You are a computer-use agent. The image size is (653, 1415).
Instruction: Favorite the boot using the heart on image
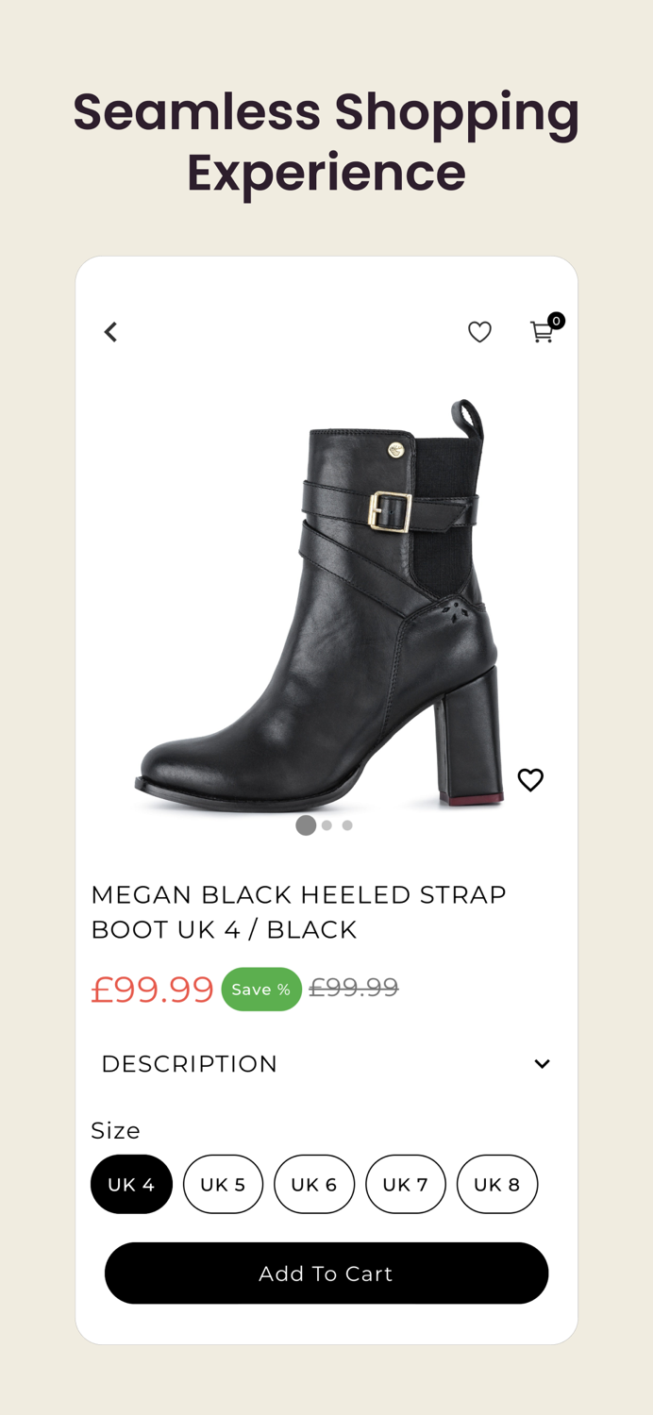(530, 780)
